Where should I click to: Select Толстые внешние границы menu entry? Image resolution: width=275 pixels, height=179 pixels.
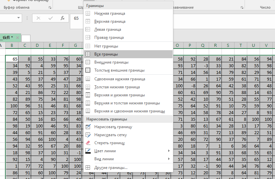pyautogui.click(x=119, y=70)
